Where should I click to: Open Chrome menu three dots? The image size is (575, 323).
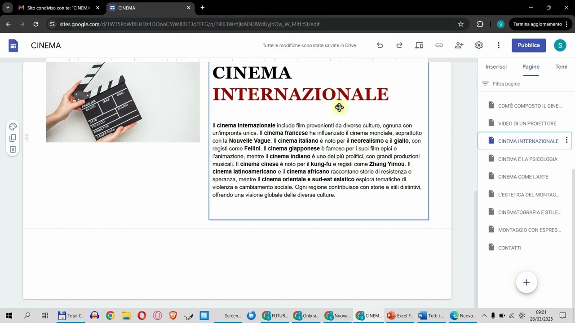tap(567, 24)
